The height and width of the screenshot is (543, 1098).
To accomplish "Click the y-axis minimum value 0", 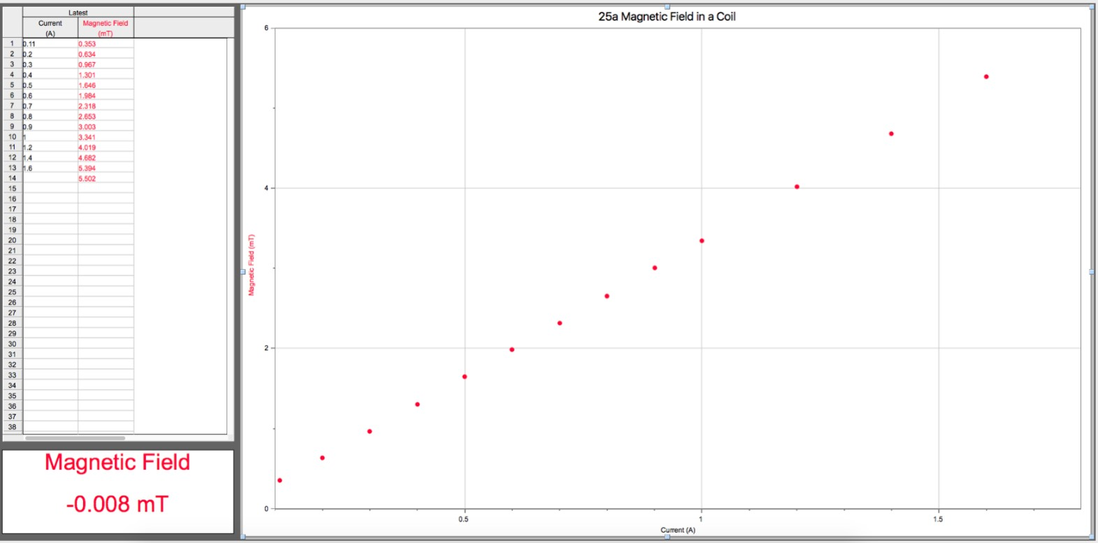I will point(266,509).
